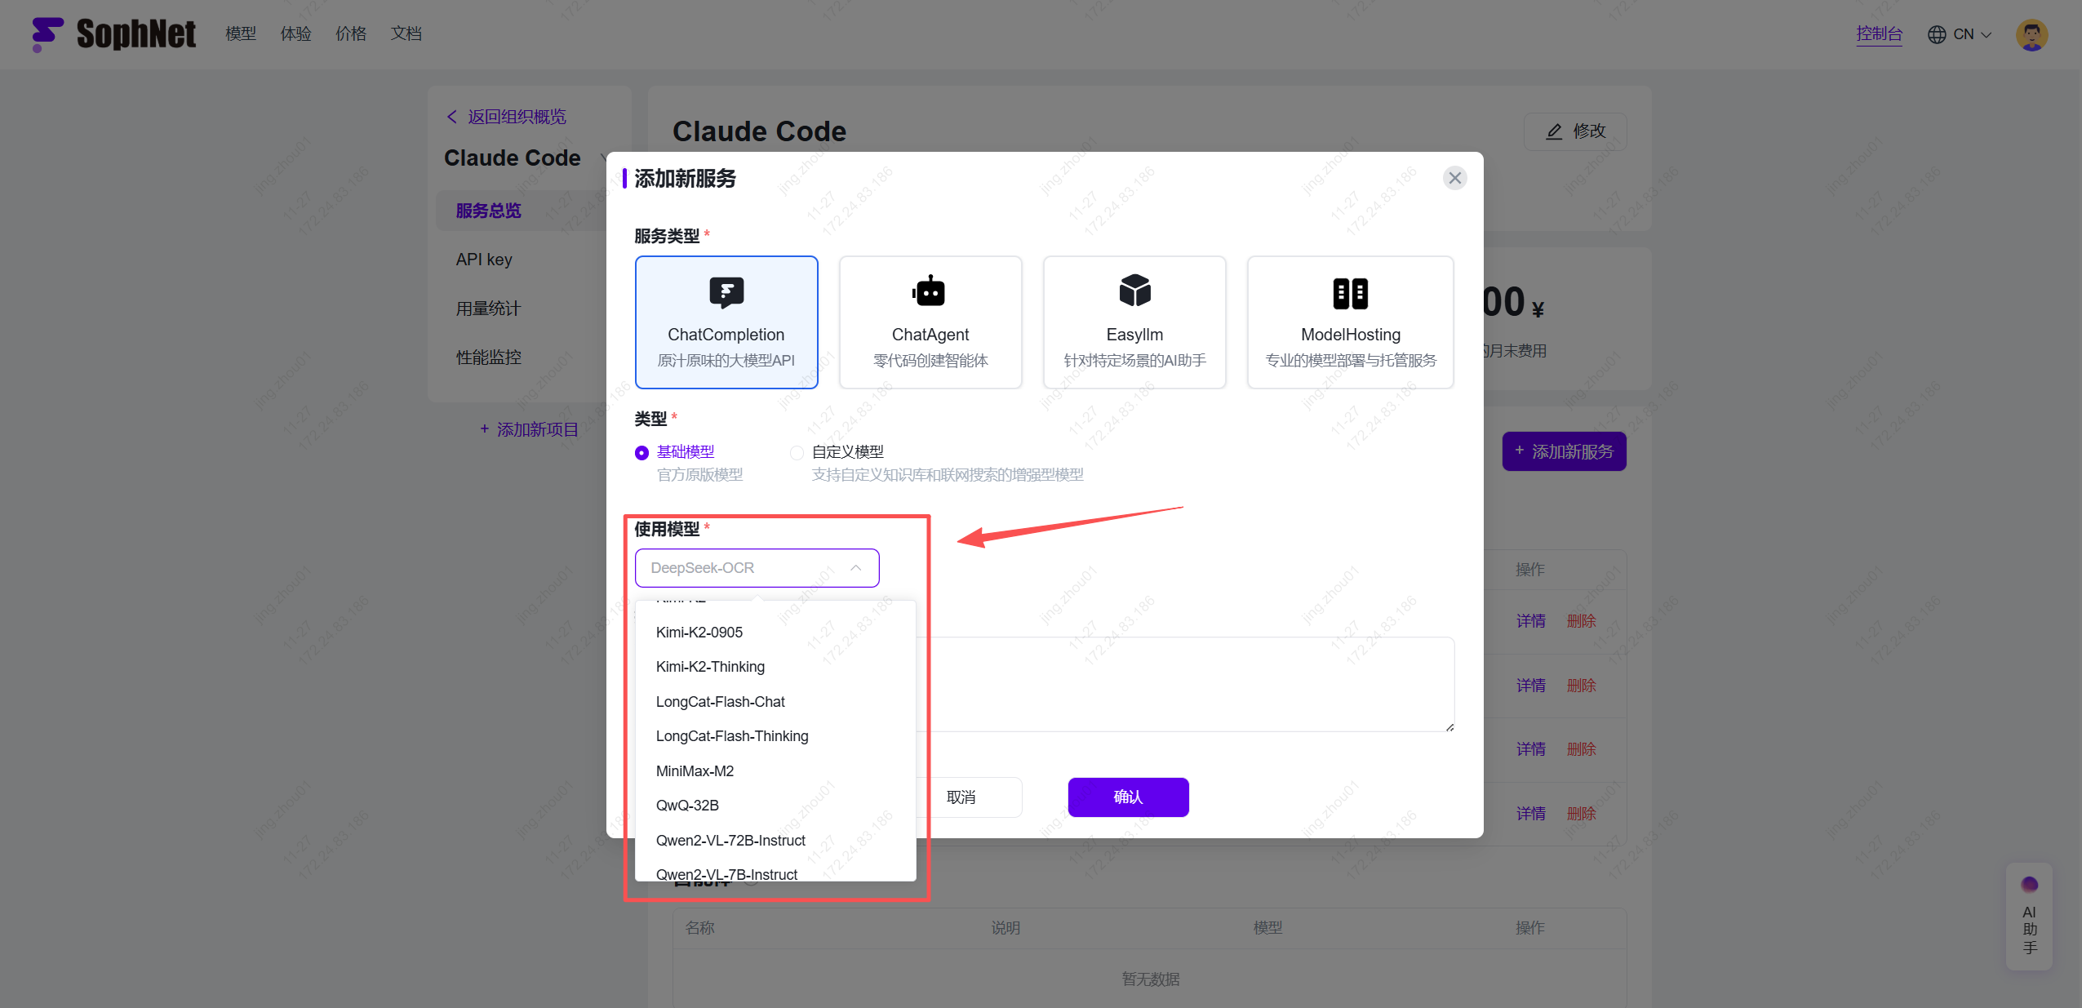
Task: Choose the Easyllm cube icon
Action: click(x=1134, y=291)
